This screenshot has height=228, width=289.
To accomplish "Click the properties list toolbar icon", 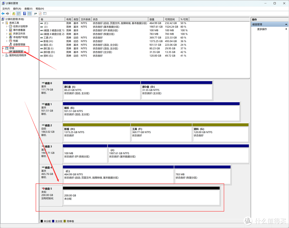I will coord(45,13).
